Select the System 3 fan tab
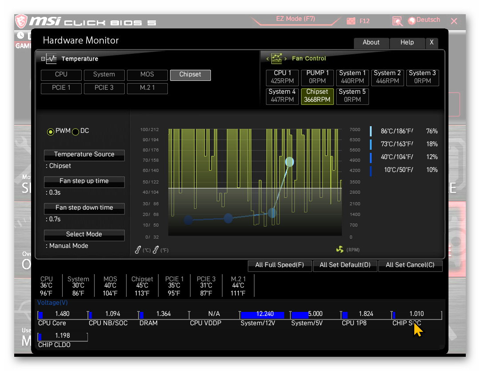This screenshot has height=371, width=480. [x=422, y=77]
